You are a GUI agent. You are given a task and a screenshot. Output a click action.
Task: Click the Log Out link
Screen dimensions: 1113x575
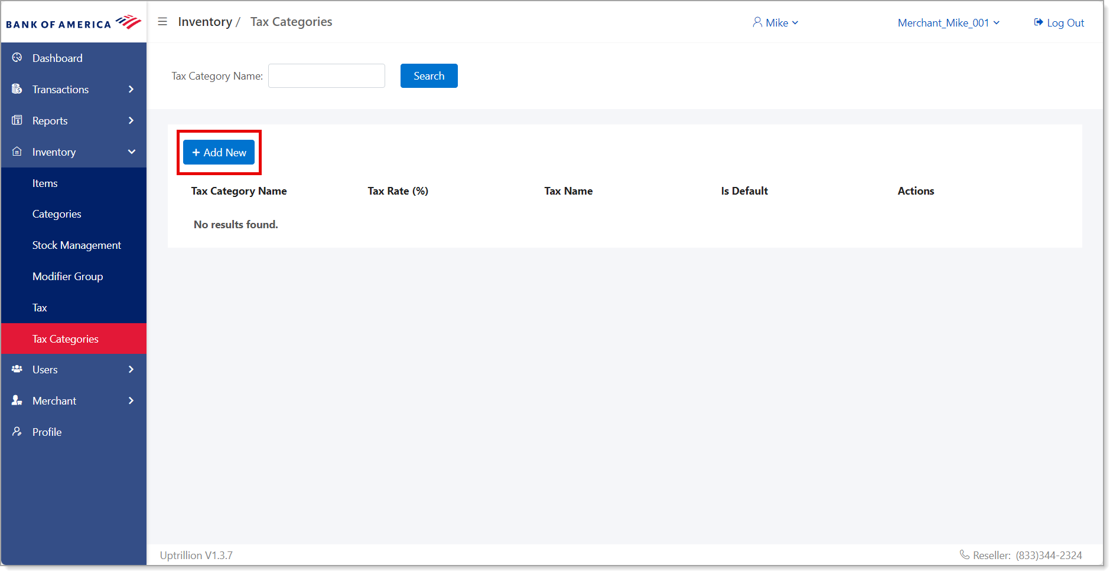coord(1059,22)
